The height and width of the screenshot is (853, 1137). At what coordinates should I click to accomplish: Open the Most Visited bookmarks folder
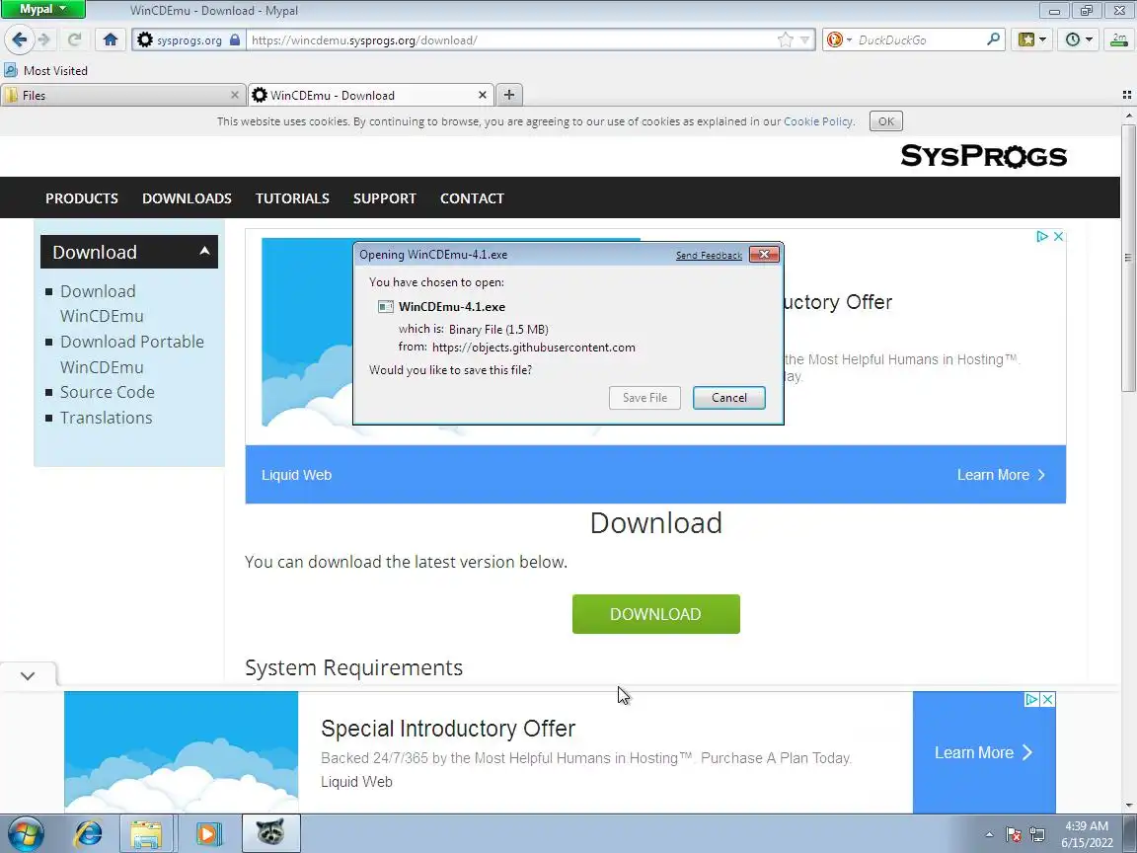click(x=46, y=70)
